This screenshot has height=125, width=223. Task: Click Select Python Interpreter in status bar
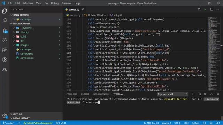[38, 123]
